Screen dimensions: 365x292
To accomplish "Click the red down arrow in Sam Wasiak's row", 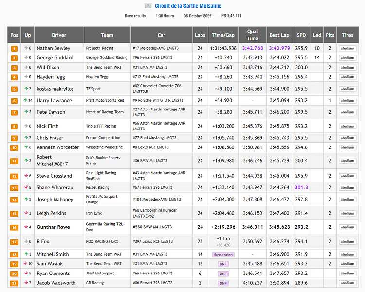I will 25,264.
